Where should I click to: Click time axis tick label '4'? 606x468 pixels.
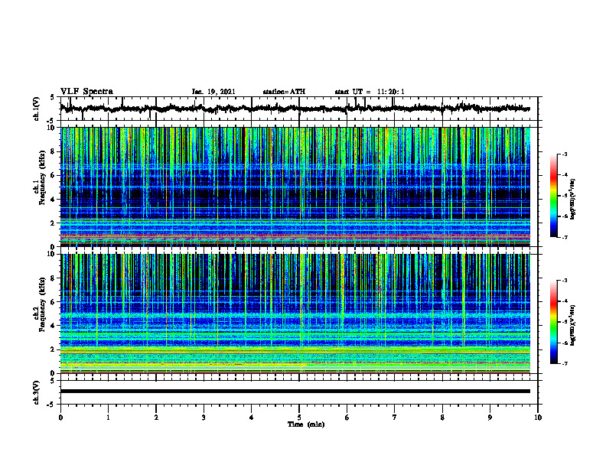pos(252,418)
